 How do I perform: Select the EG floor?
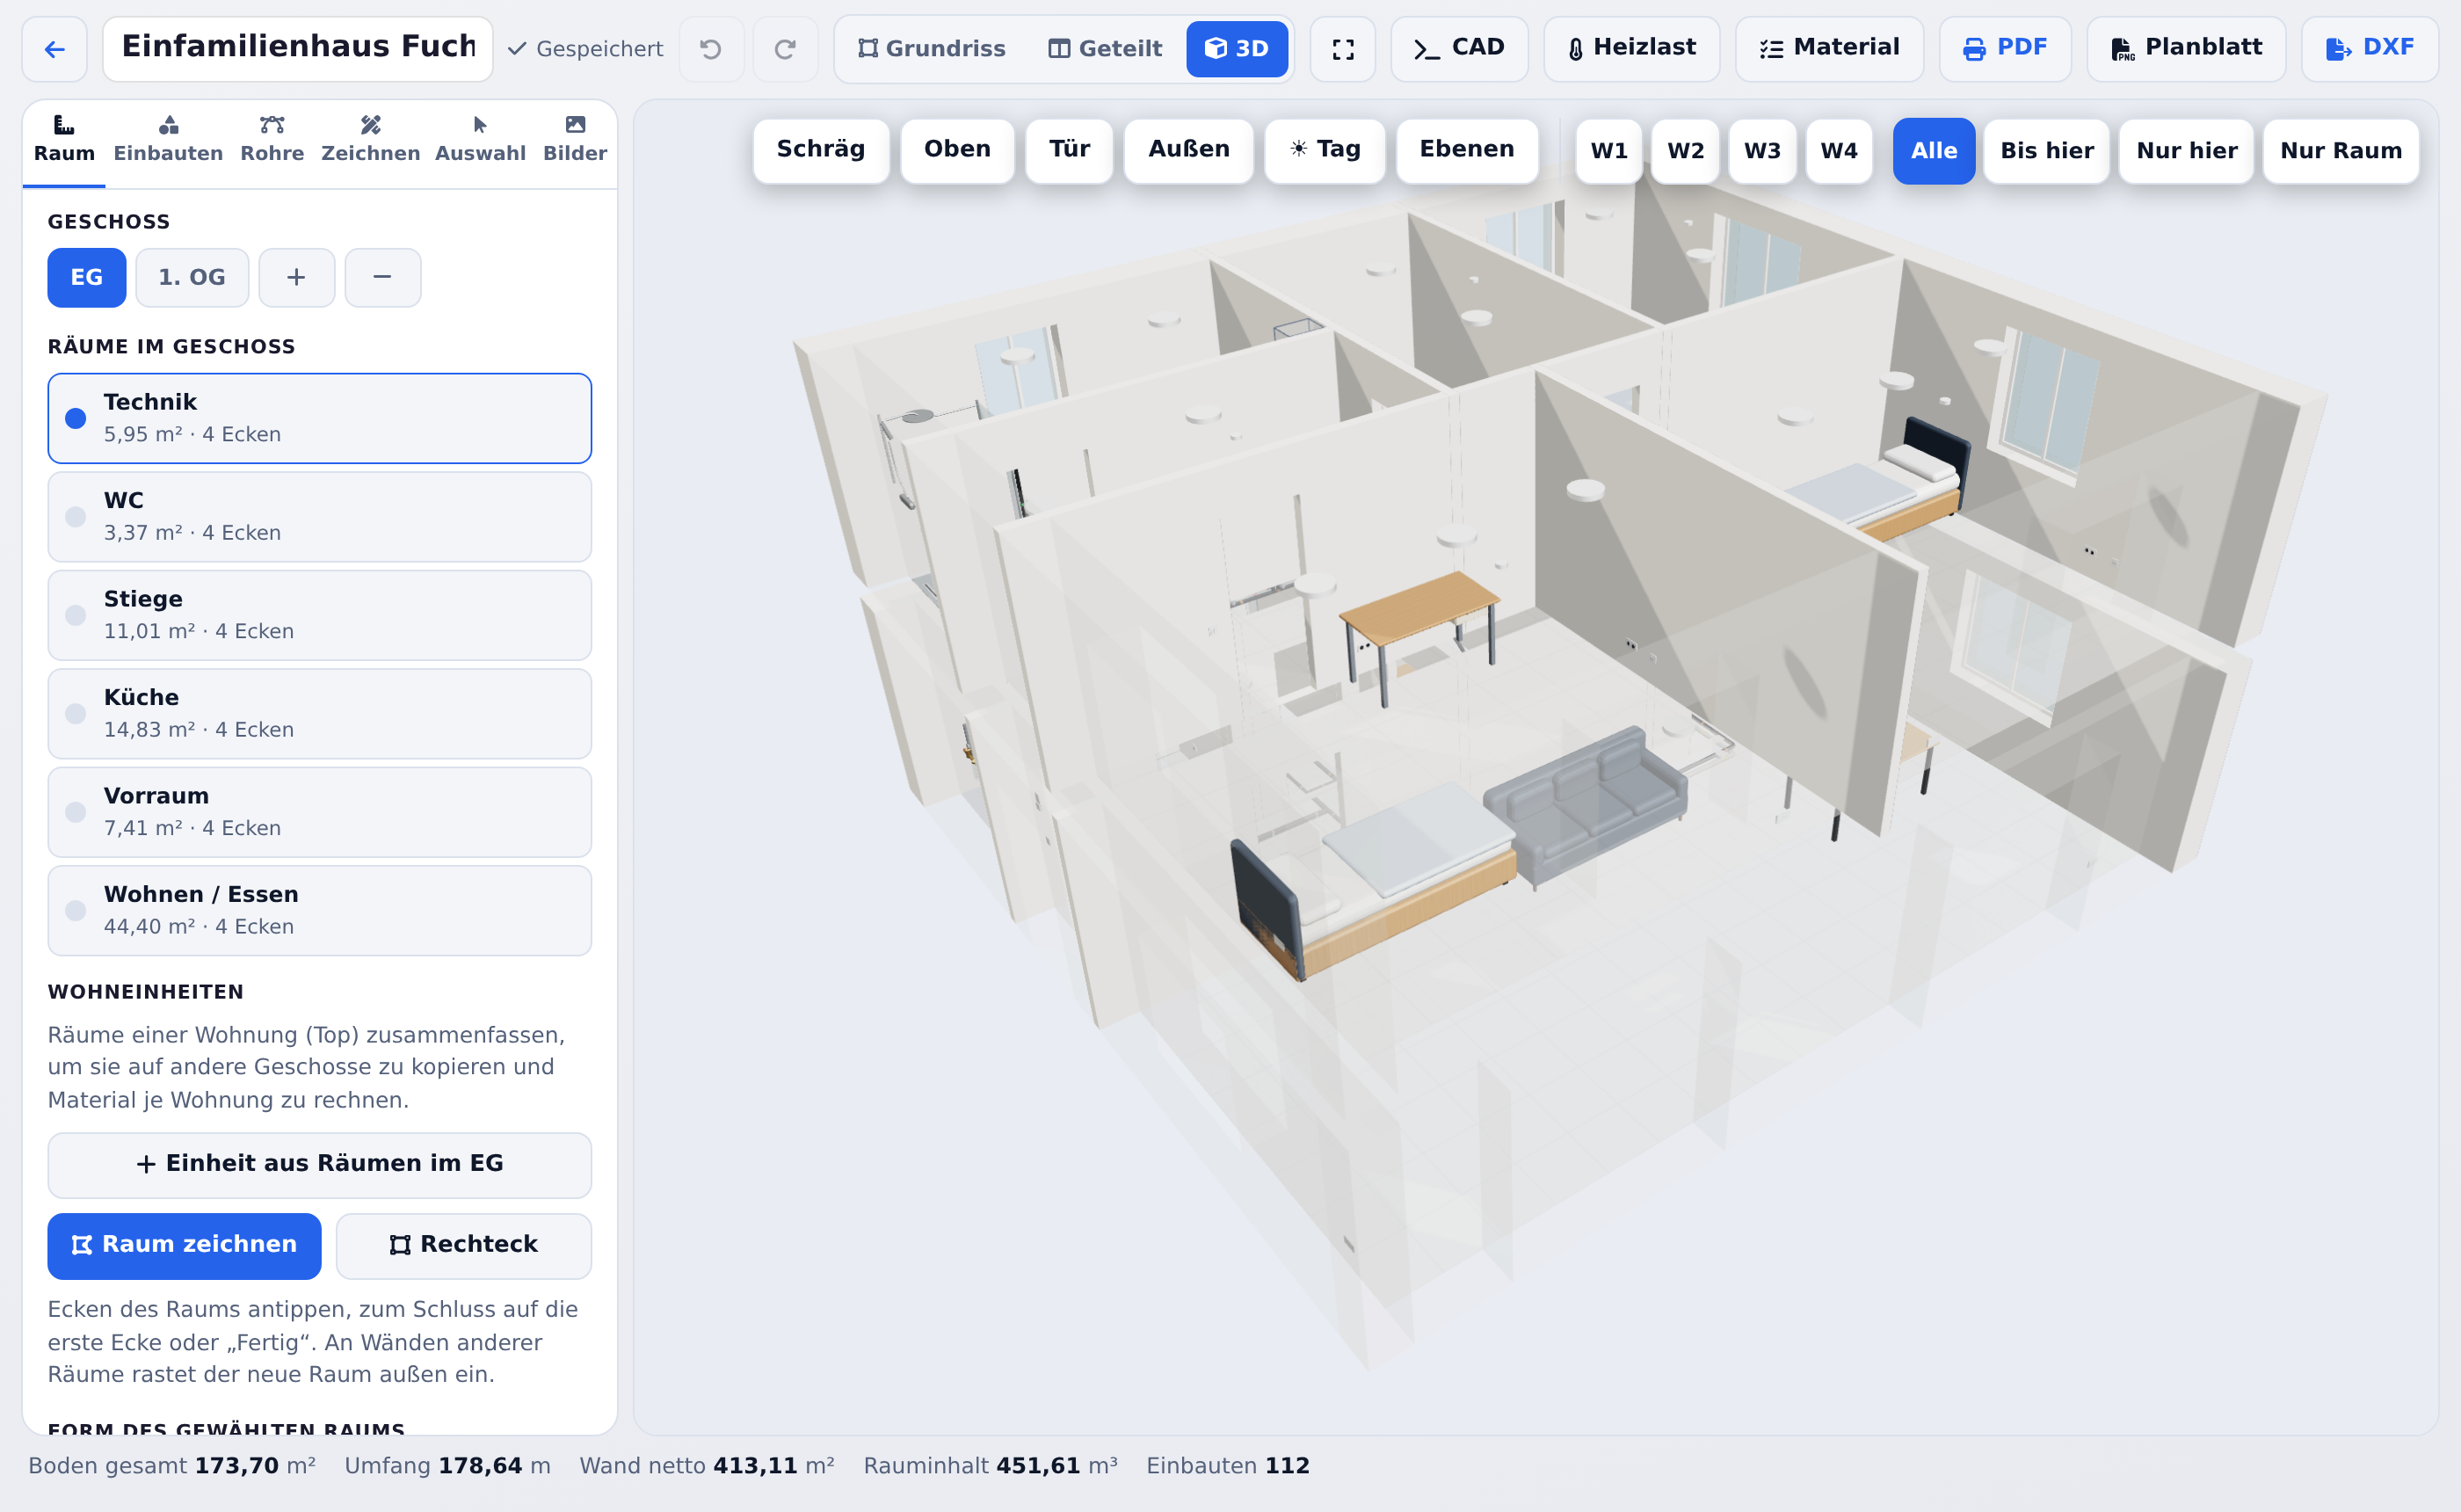click(x=87, y=277)
